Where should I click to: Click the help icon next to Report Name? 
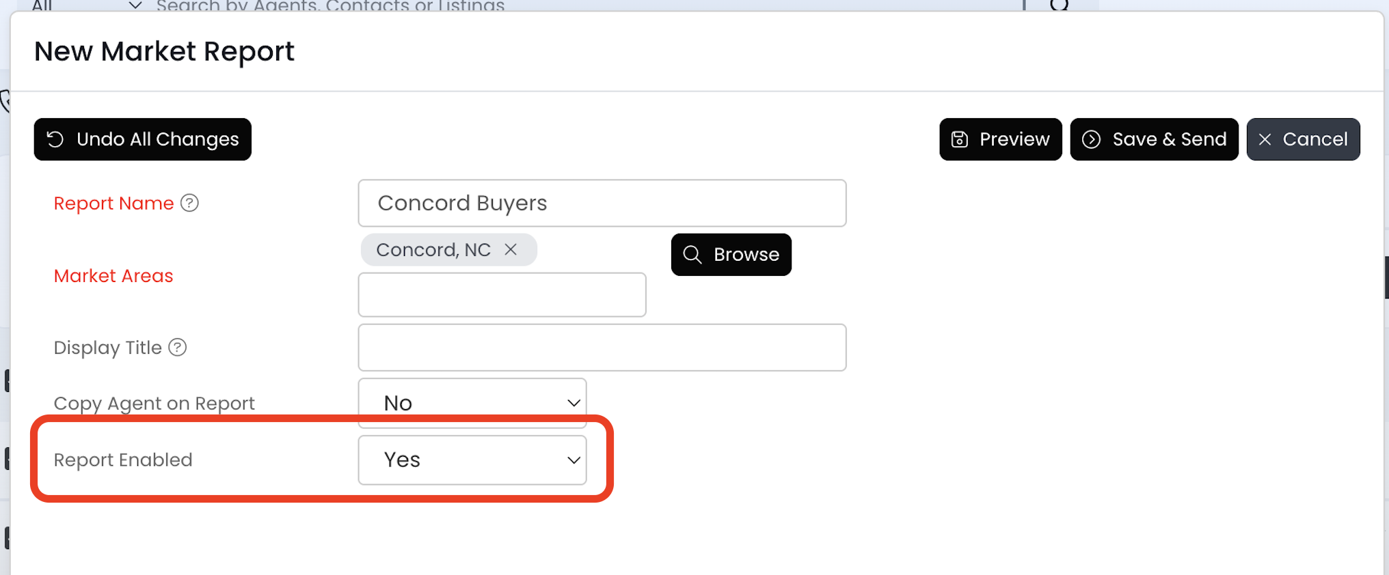[189, 203]
